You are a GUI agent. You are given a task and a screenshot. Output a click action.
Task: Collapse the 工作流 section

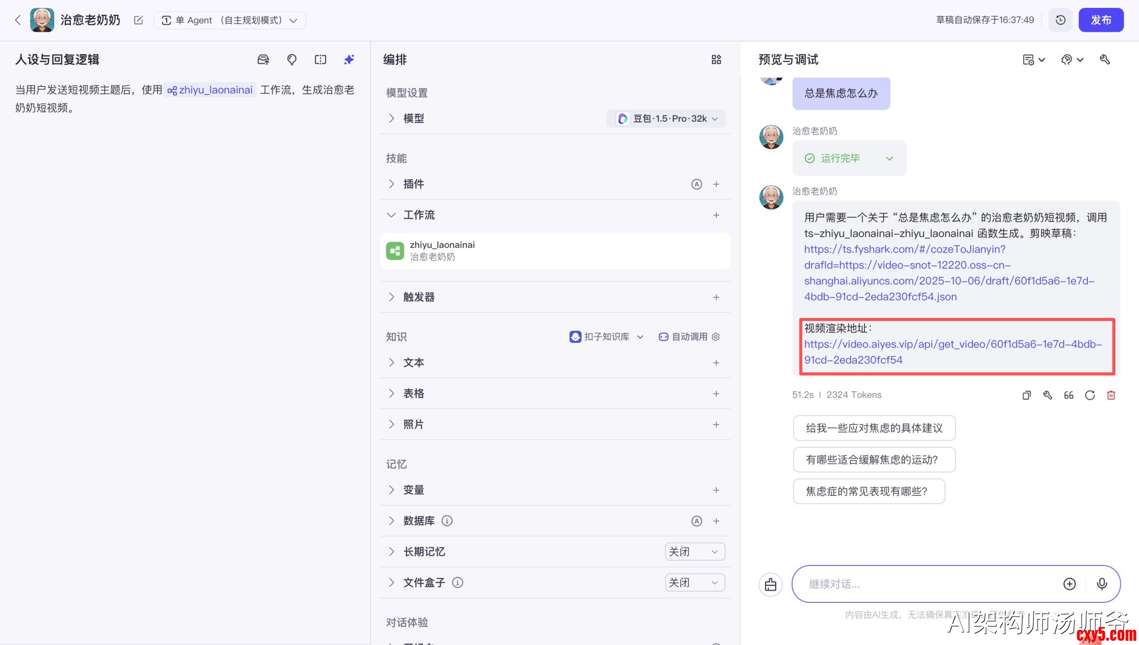(391, 215)
